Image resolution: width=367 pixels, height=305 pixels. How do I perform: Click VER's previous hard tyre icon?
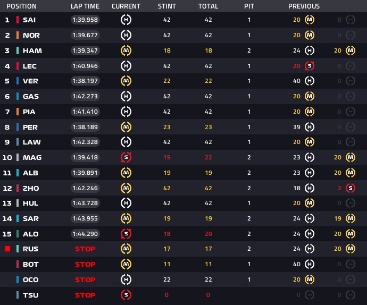[x=310, y=81]
